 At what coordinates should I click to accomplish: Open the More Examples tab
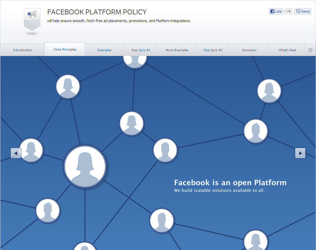click(x=177, y=50)
